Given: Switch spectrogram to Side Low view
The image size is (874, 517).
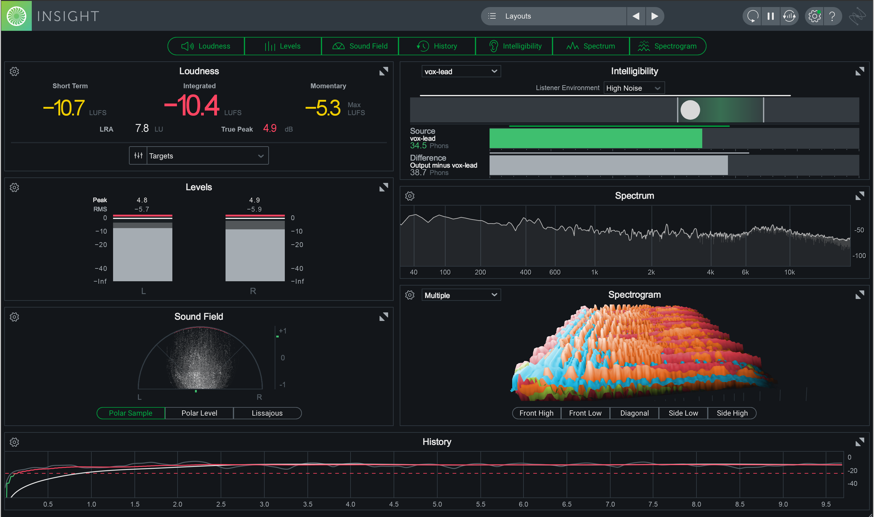Looking at the screenshot, I should point(683,413).
